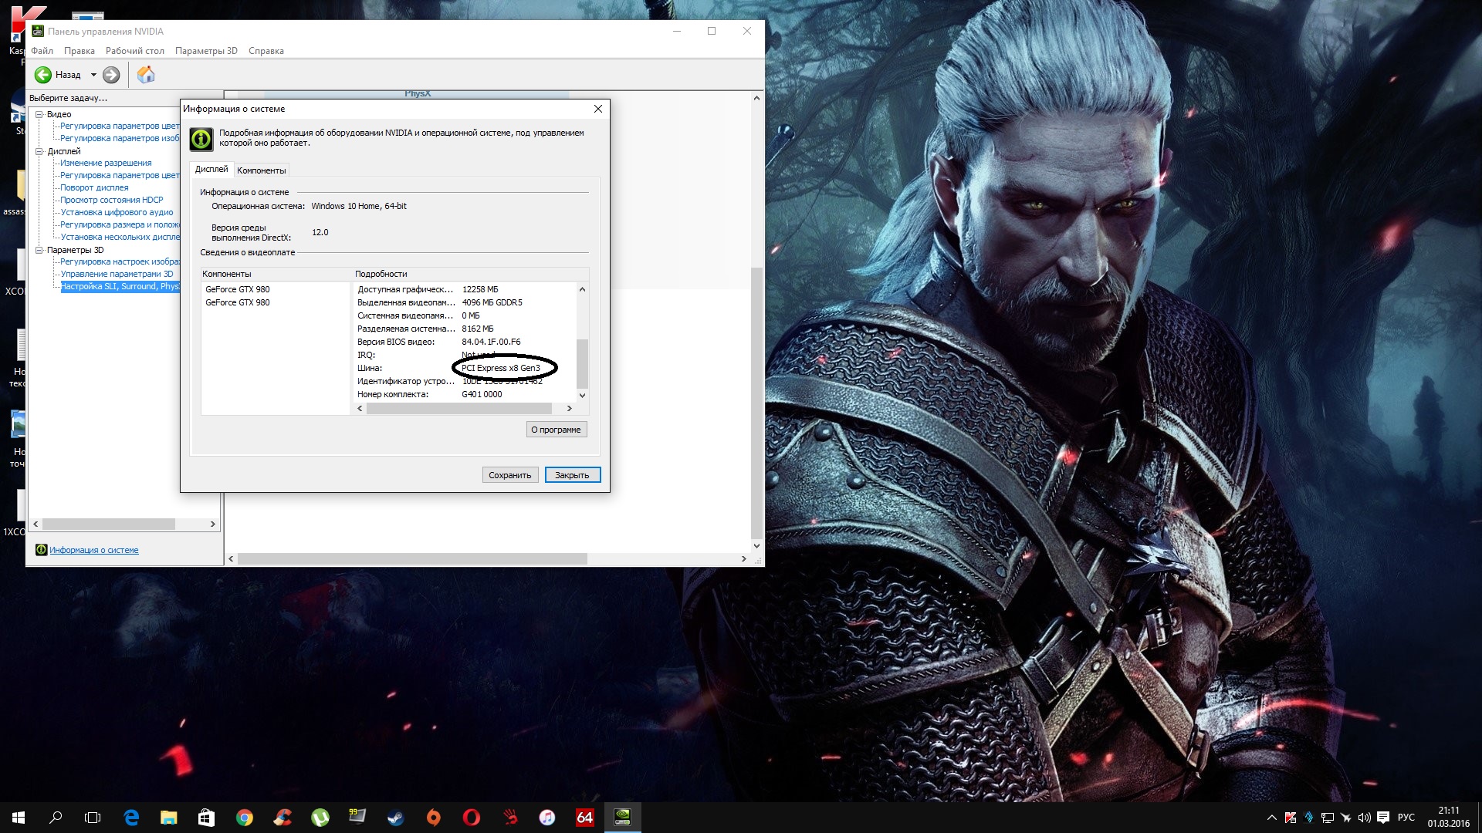Open the Информация о системе link
This screenshot has width=1482, height=833.
(x=93, y=550)
